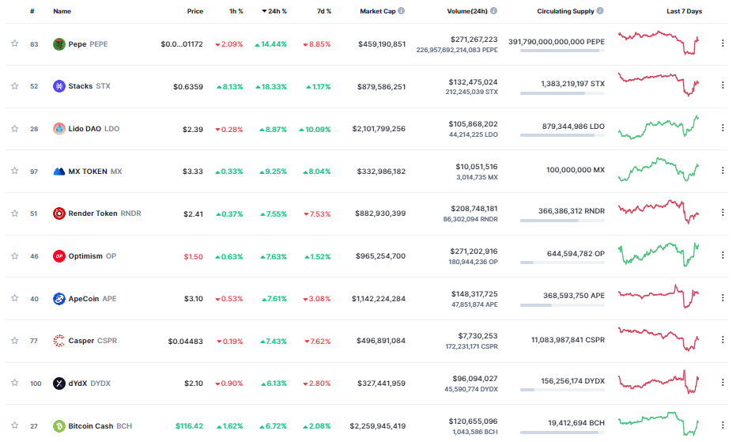The height and width of the screenshot is (442, 740).
Task: Open ApeCoin row three-dot menu
Action: click(723, 297)
